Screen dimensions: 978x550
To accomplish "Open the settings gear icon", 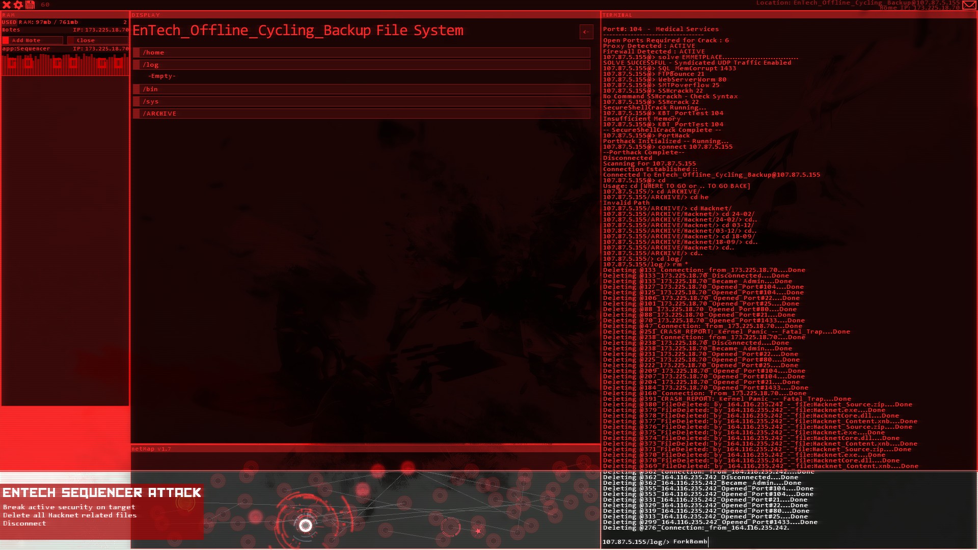I will click(x=18, y=5).
